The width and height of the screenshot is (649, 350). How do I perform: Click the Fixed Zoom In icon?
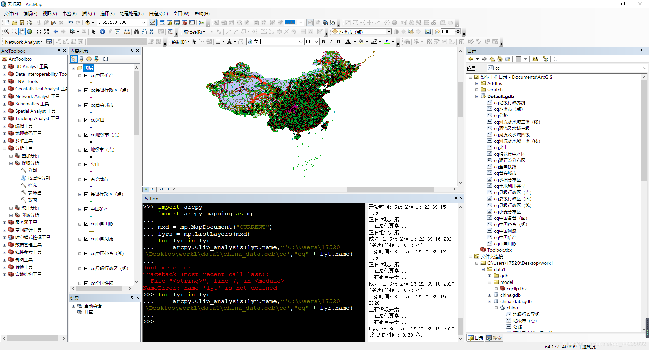click(39, 32)
